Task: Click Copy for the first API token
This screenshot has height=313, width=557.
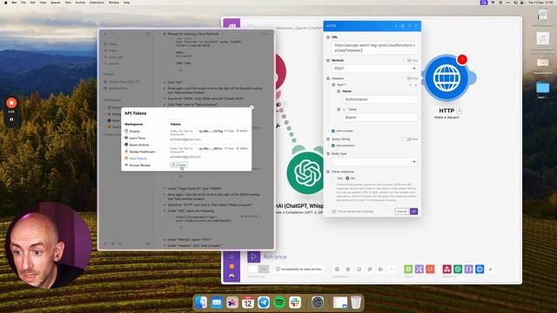Action: point(230,131)
